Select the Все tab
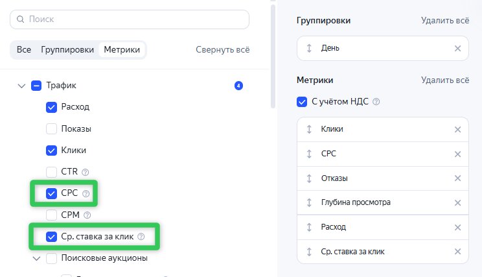This screenshot has width=482, height=277. click(x=24, y=49)
